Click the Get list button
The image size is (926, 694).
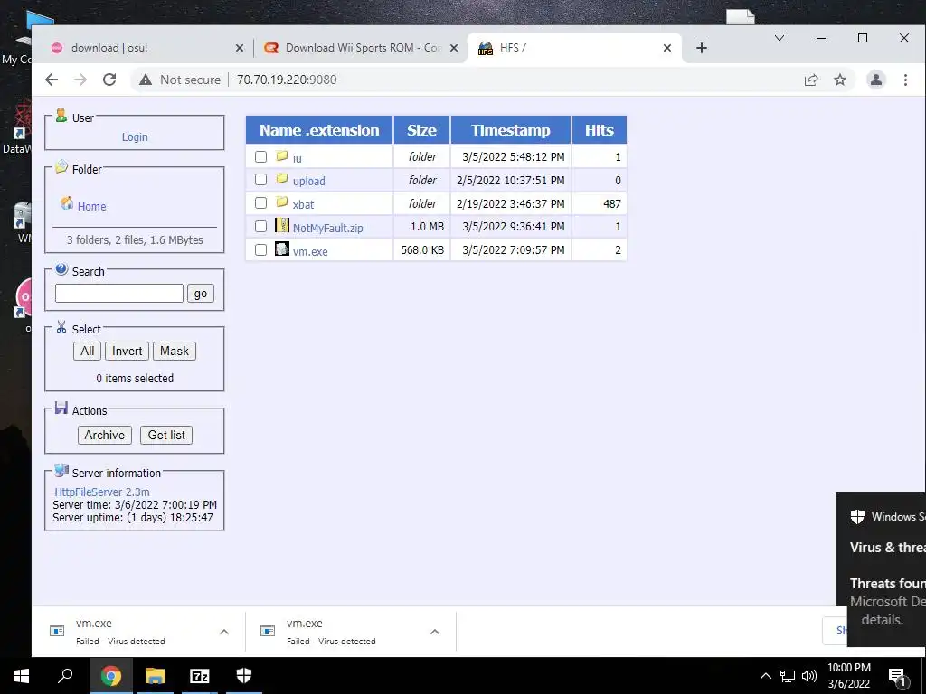[x=166, y=435]
